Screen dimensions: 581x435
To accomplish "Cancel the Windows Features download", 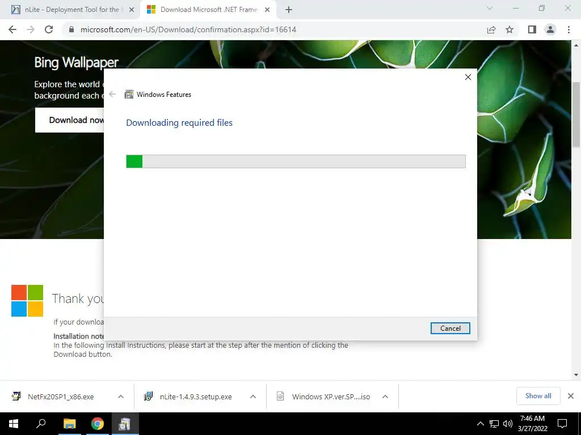I will (450, 328).
